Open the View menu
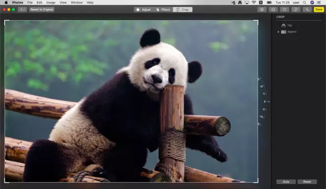 (x=63, y=2)
